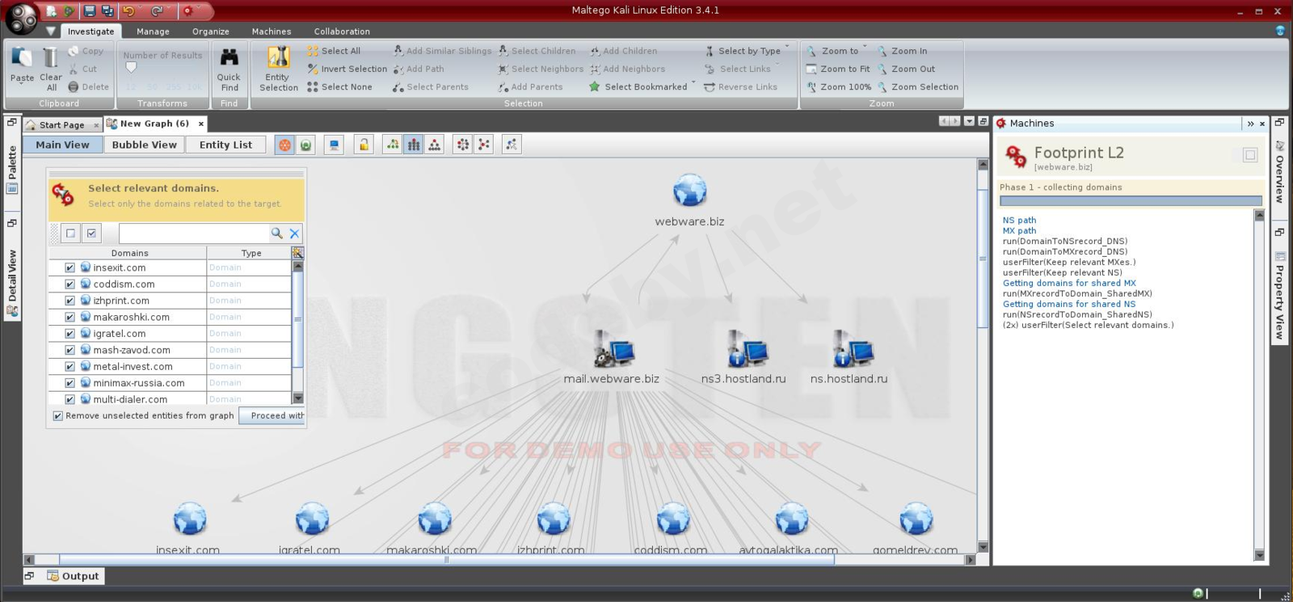1293x602 pixels.
Task: Select the interactive organic layout icon
Action: (x=512, y=145)
